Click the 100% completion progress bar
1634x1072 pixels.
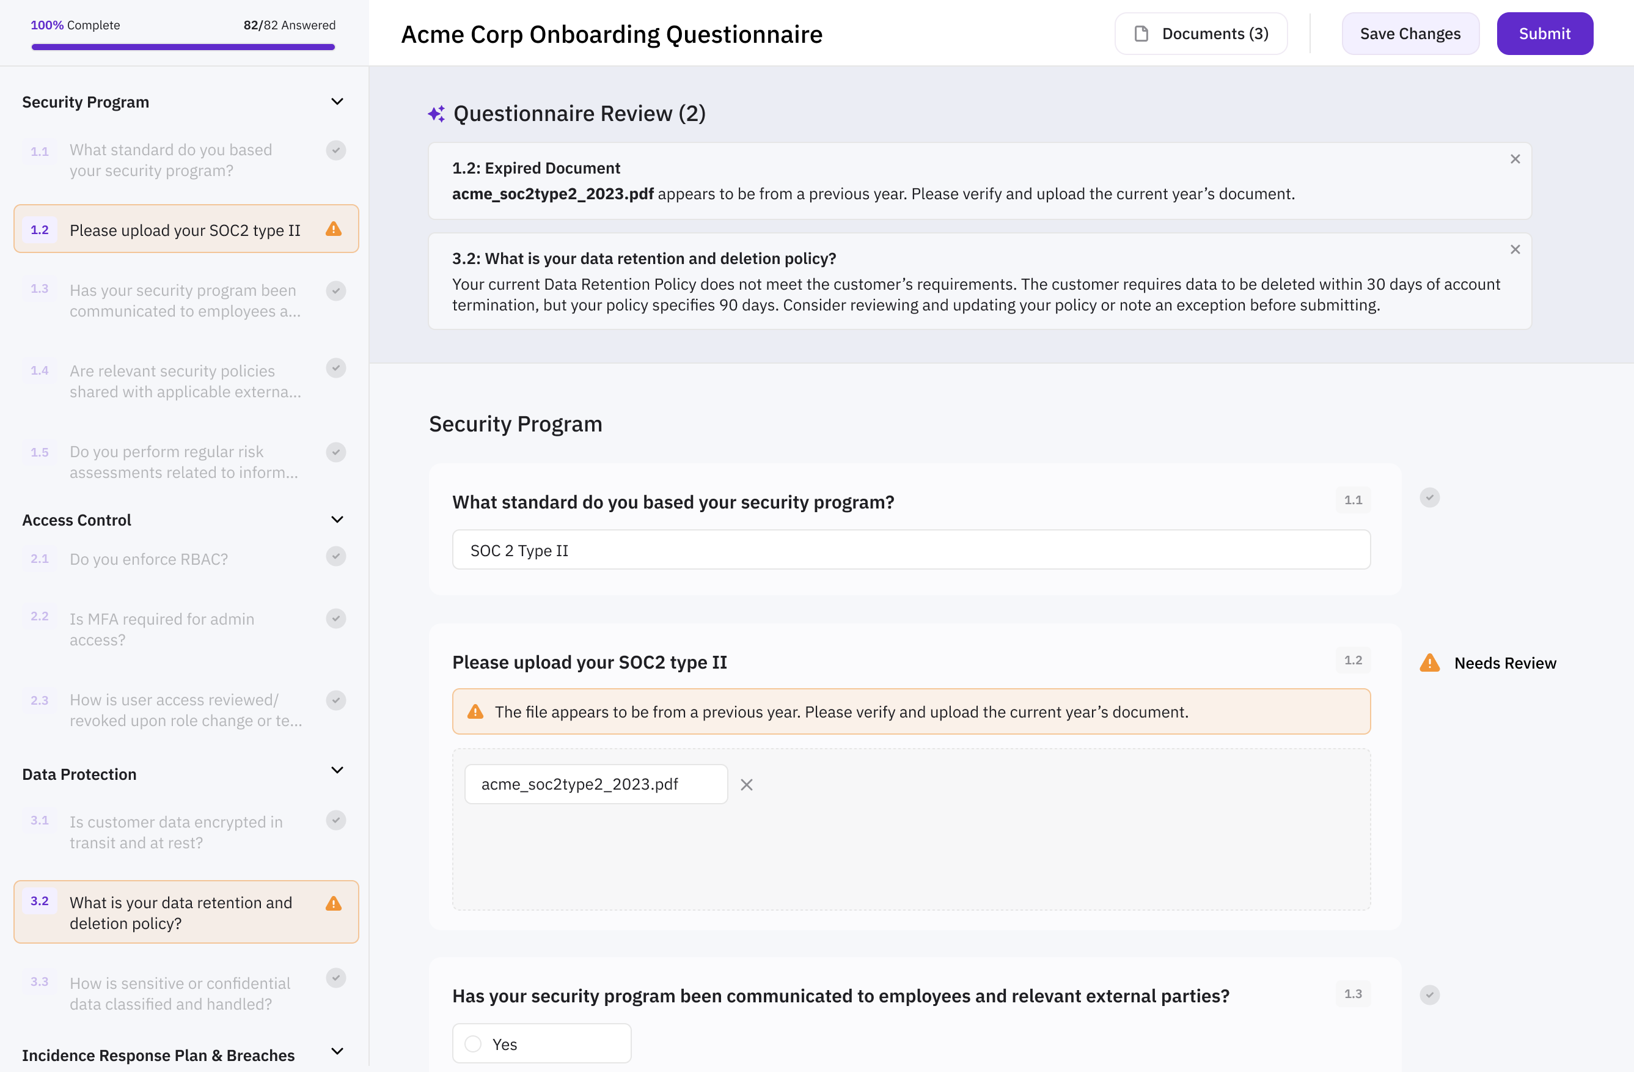[183, 48]
